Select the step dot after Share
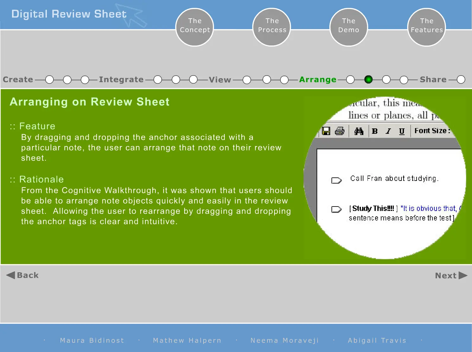Viewport: 472px width, 352px height. point(461,80)
